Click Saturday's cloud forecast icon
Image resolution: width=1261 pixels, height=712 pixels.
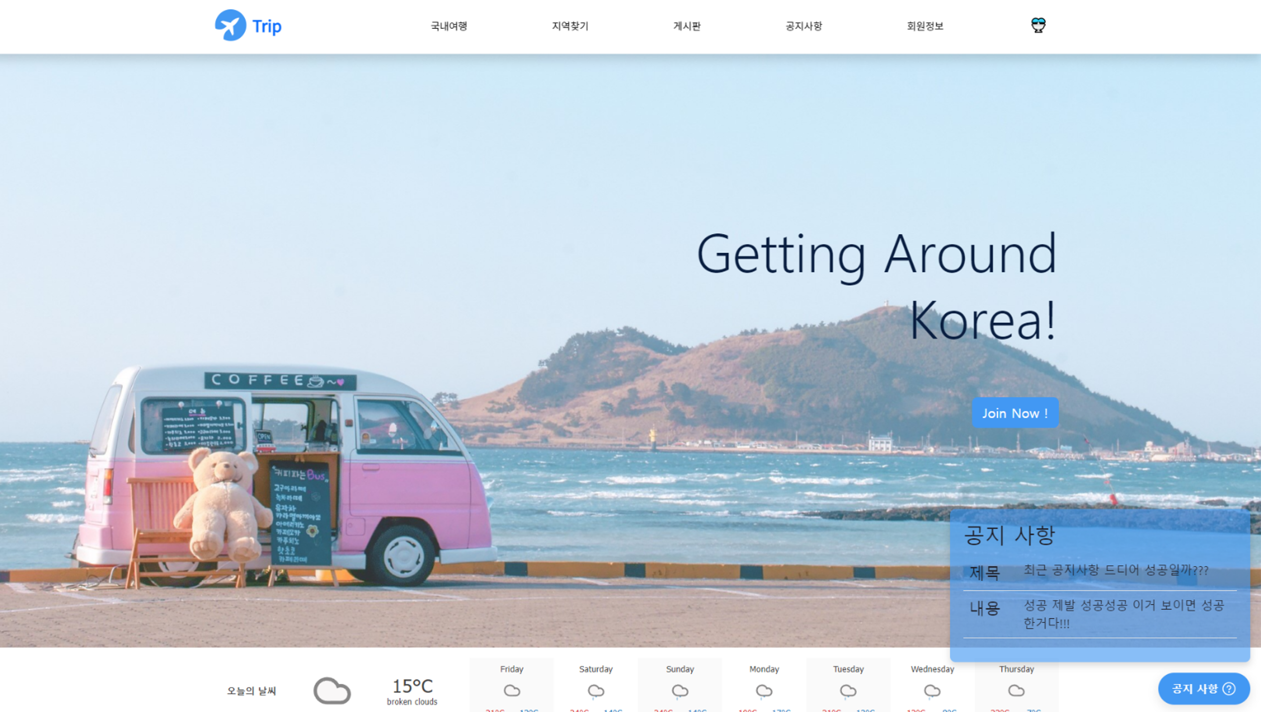595,690
